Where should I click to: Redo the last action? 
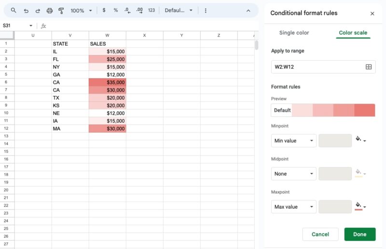point(38,11)
